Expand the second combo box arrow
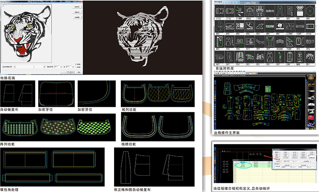The image size is (319, 192). tap(44, 66)
